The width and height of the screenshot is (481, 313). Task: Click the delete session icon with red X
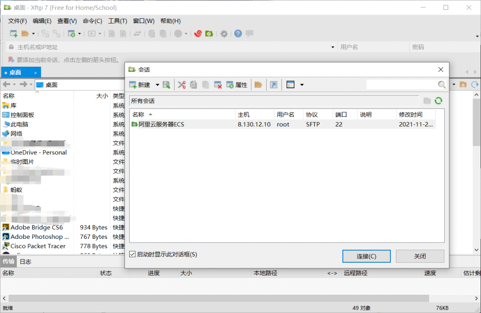point(218,85)
